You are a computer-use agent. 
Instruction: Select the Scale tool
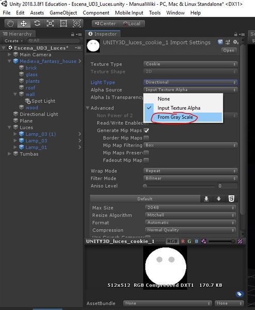(x=50, y=24)
